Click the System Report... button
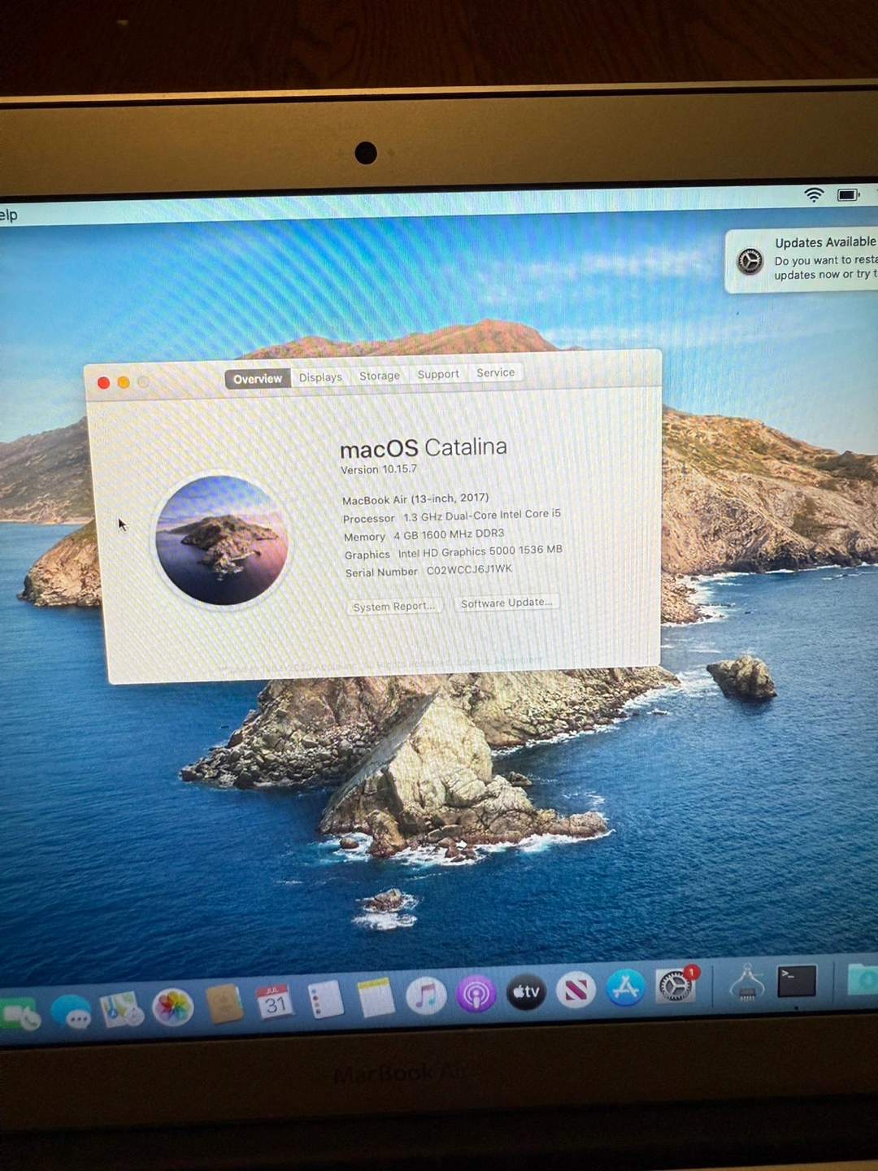The width and height of the screenshot is (878, 1171). [394, 607]
